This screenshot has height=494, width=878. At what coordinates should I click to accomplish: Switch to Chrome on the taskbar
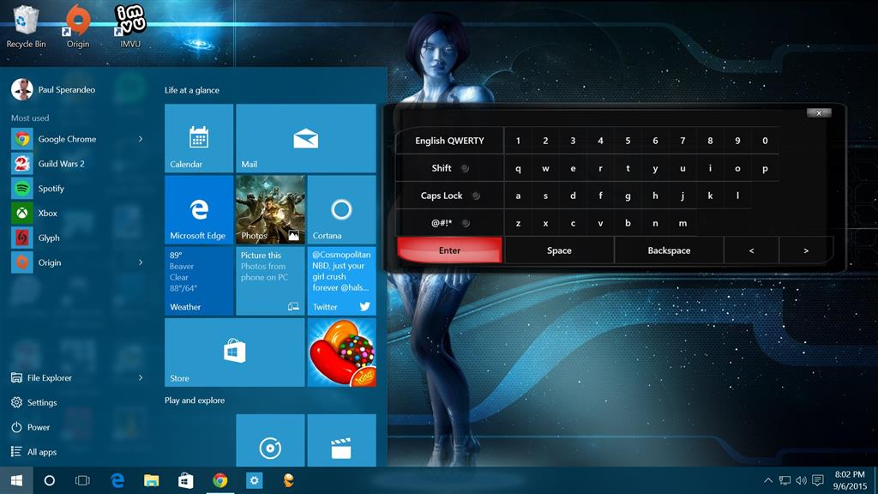tap(220, 480)
